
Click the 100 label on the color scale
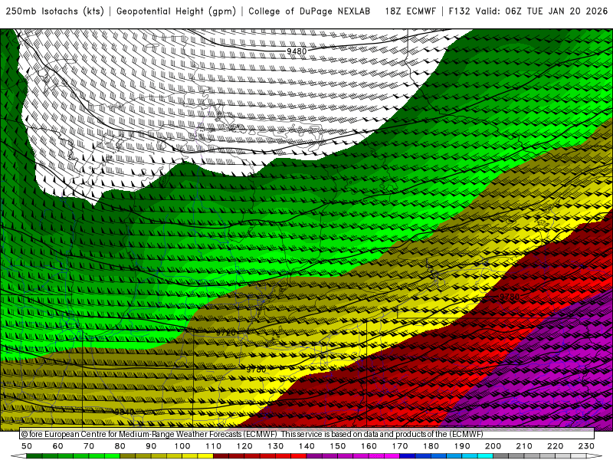coord(182,446)
